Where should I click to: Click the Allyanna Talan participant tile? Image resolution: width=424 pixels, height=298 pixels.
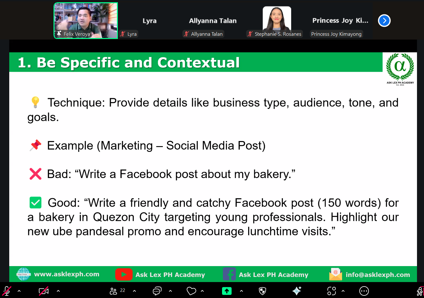pos(212,21)
